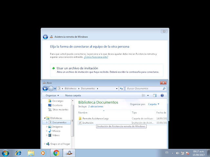Click forward arrow in the Abrir dialog
210x157 pixels.
pos(51,89)
